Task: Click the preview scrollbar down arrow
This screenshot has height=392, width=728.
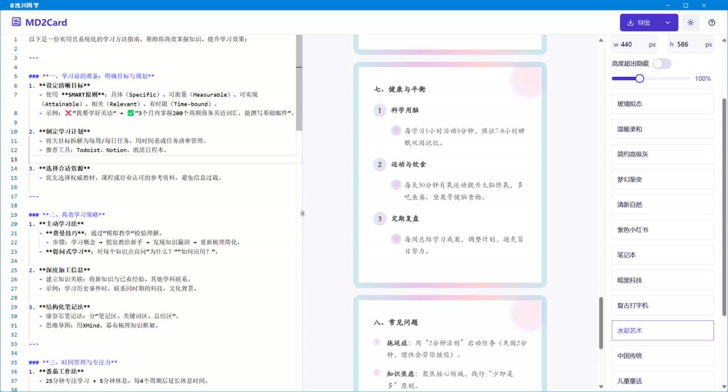Action: [601, 387]
